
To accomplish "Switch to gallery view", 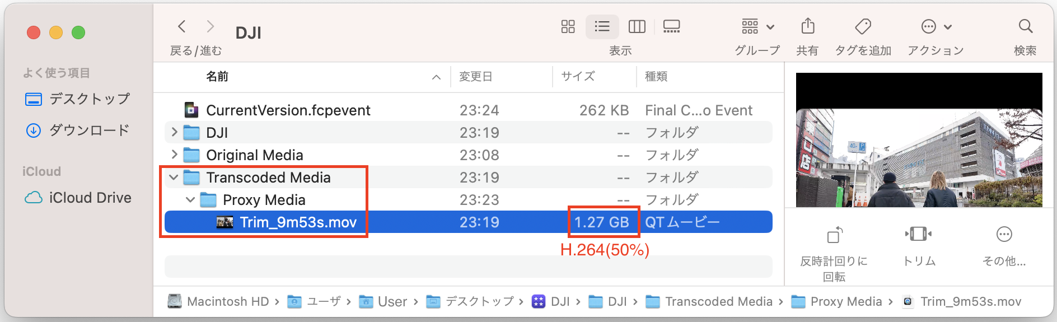I will [671, 26].
